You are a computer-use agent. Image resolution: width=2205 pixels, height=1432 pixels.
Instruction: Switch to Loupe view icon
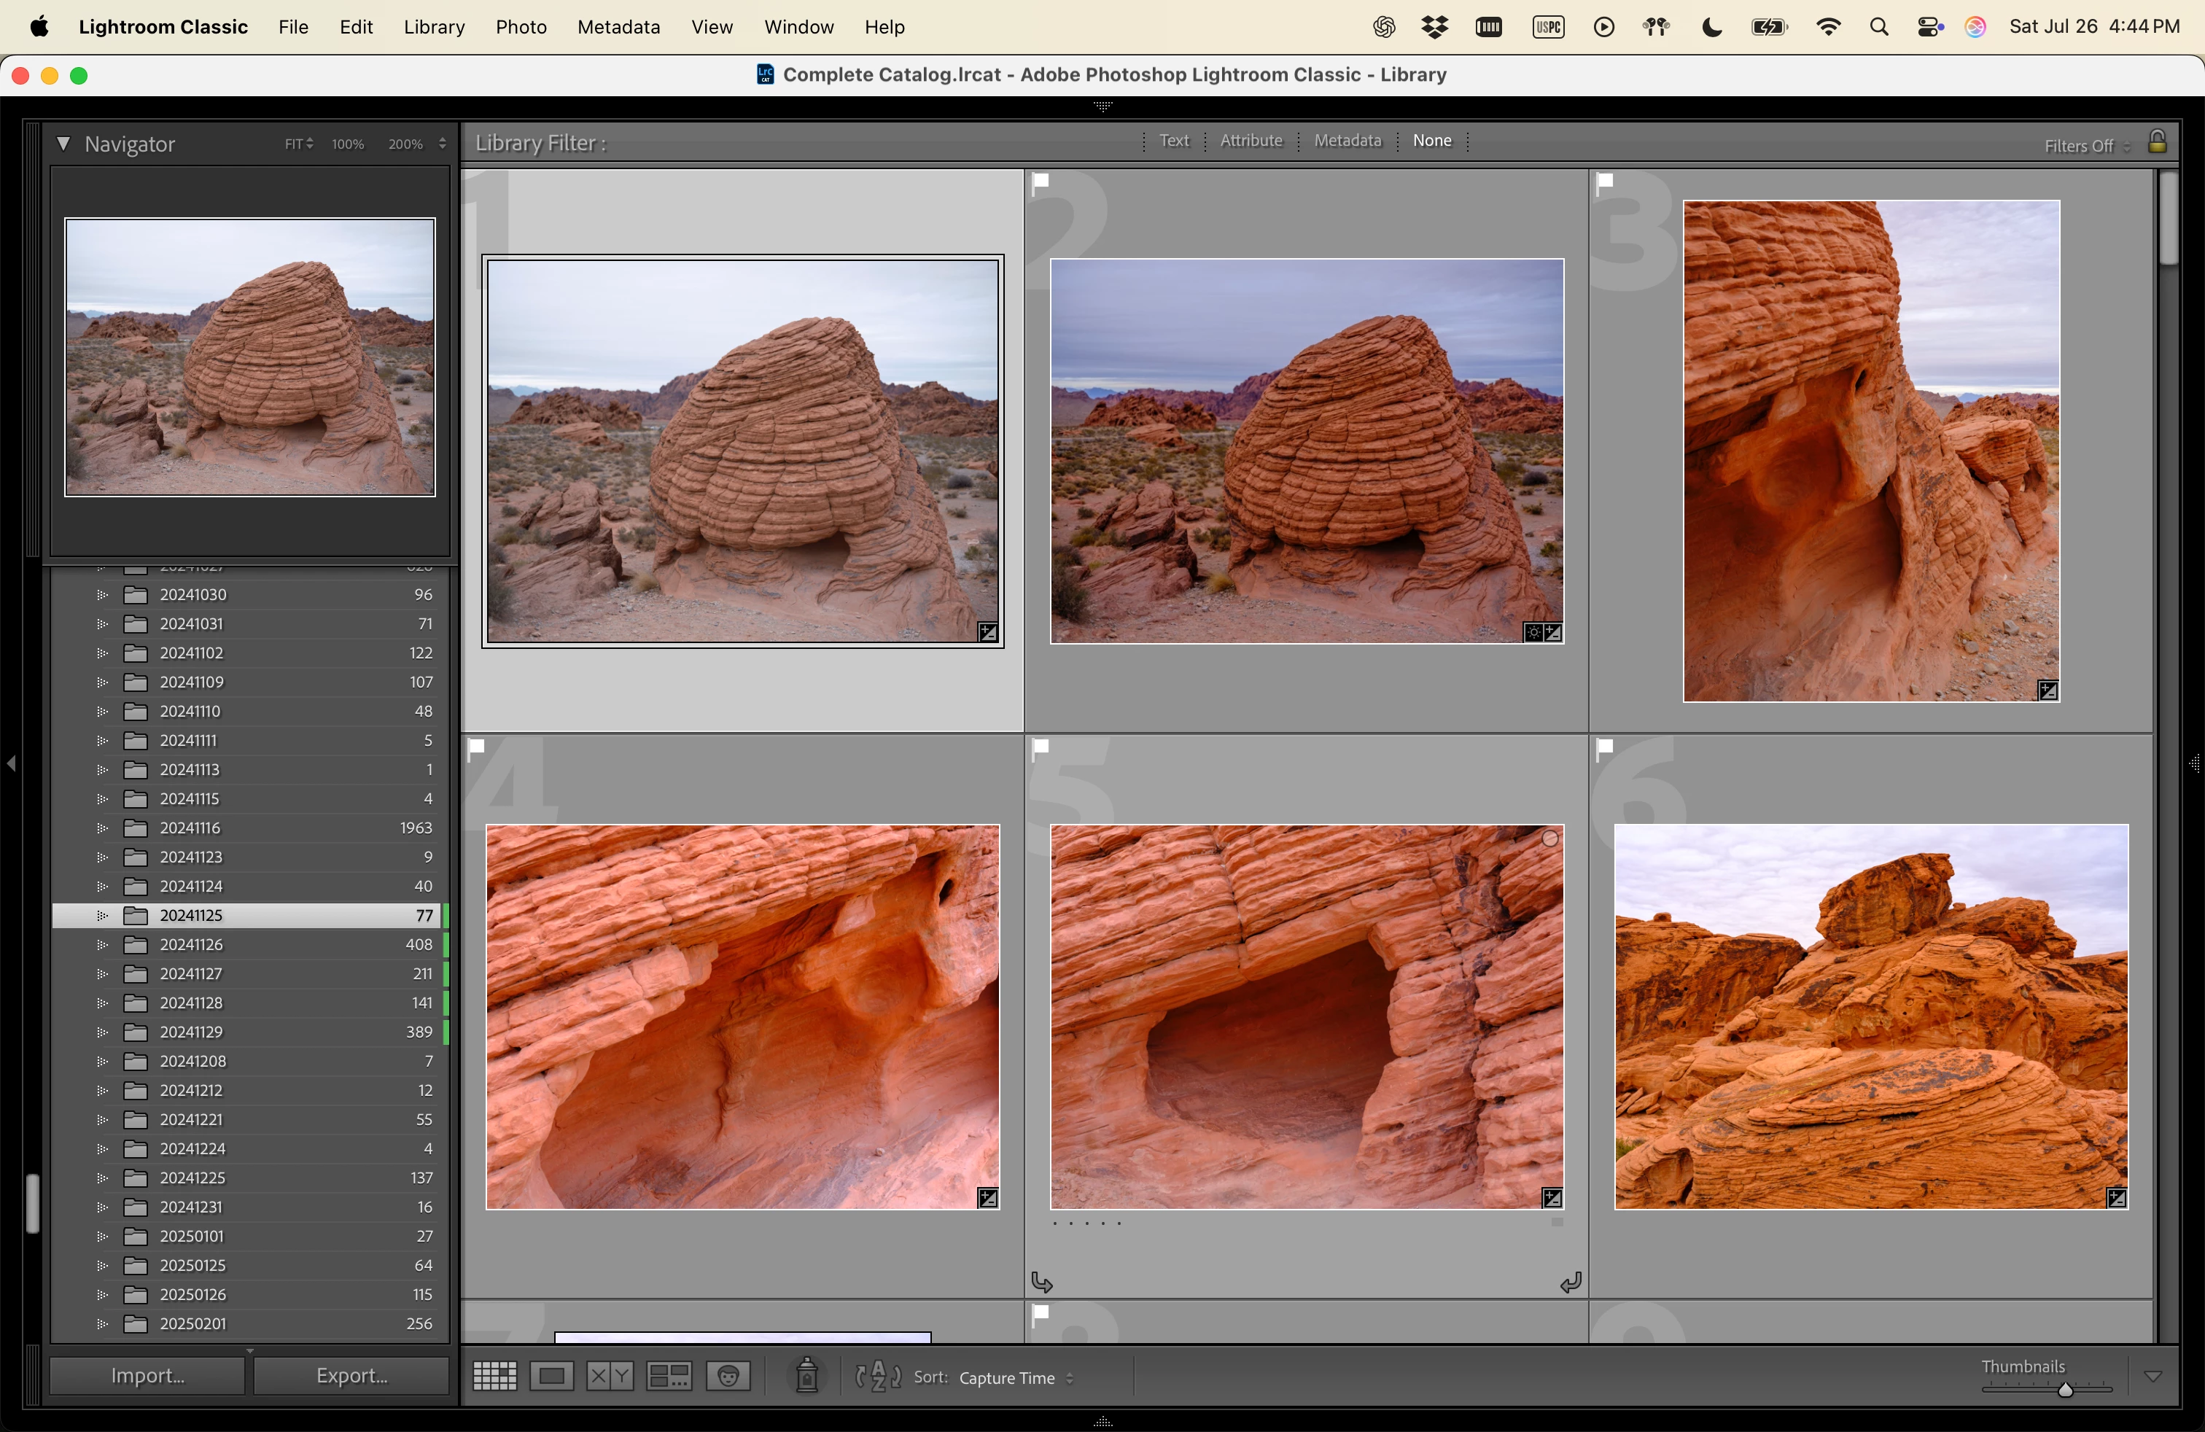(552, 1377)
